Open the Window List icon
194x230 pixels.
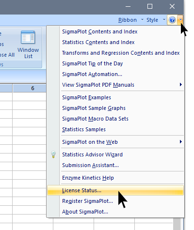tap(28, 45)
